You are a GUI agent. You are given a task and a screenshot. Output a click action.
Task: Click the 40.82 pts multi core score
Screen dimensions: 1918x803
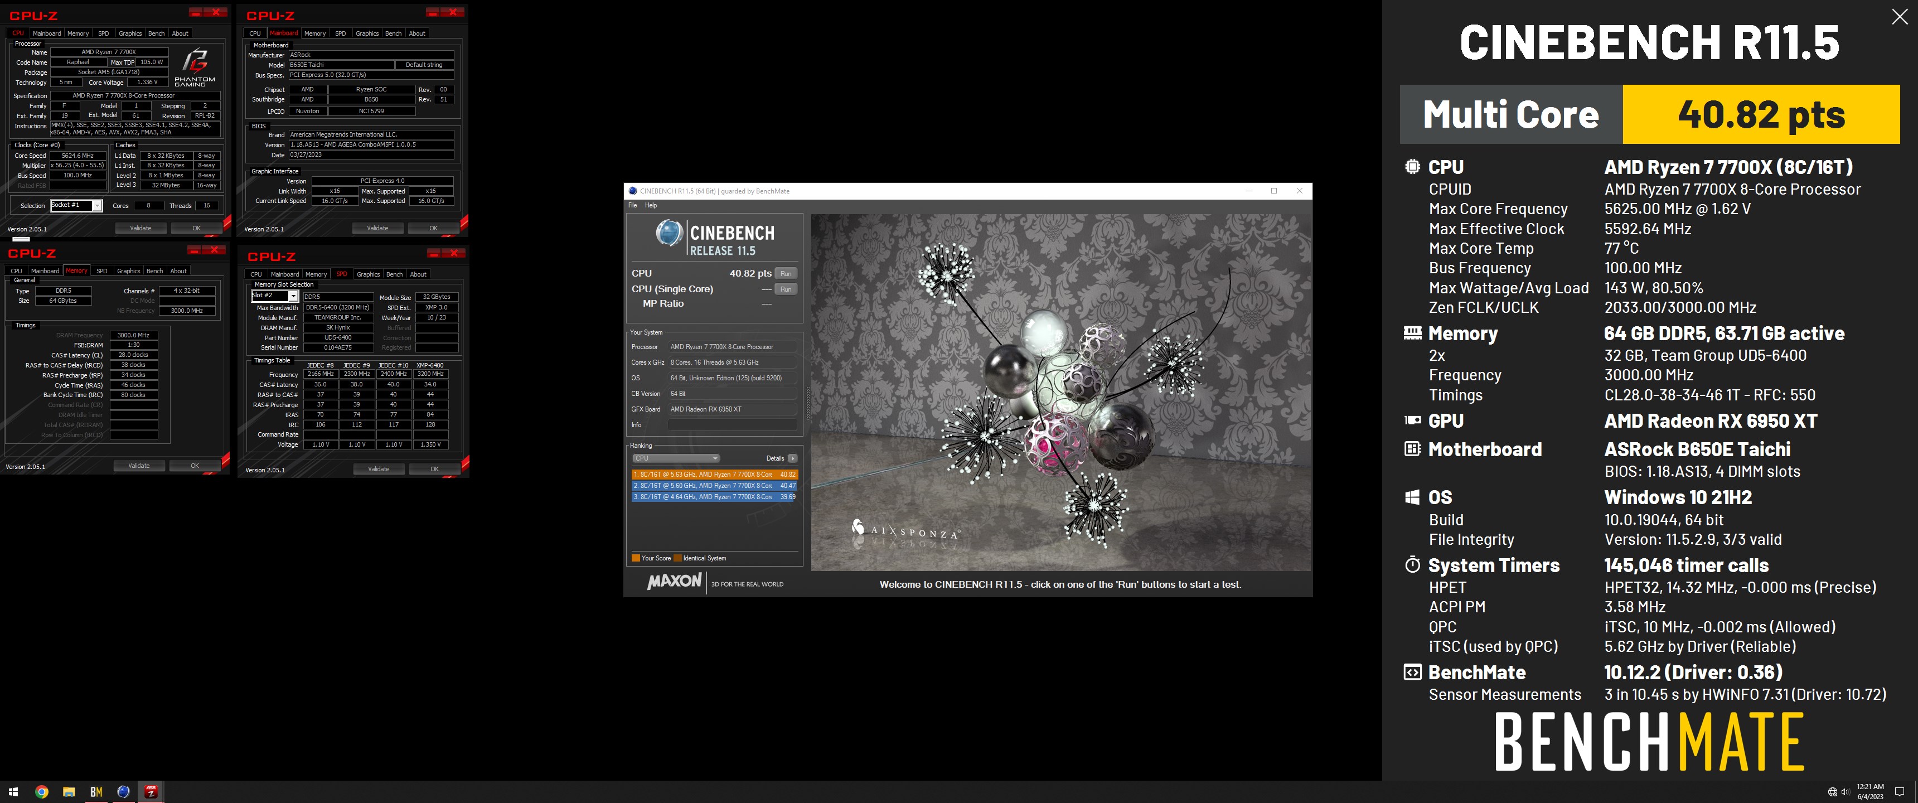pos(1762,115)
